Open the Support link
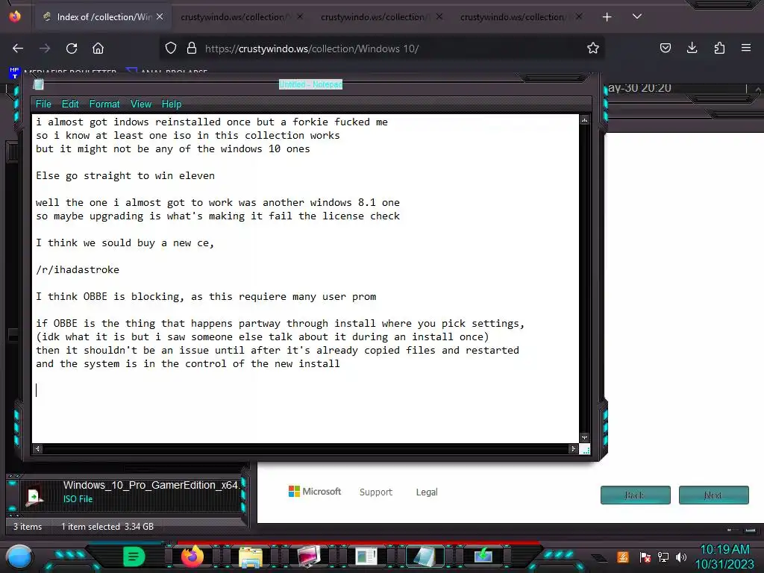The image size is (764, 573). coord(376,492)
